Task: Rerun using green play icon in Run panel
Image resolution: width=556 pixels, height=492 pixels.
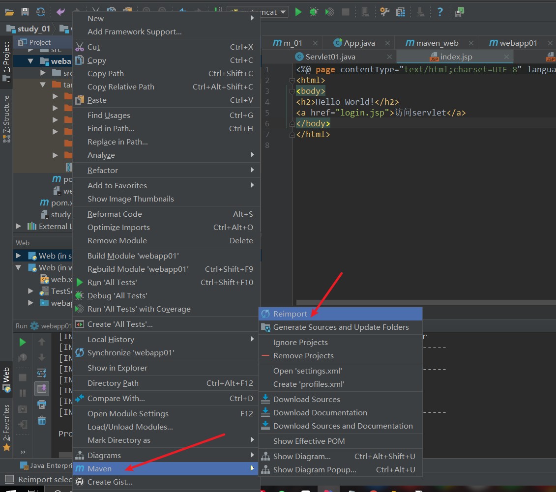Action: pos(23,342)
